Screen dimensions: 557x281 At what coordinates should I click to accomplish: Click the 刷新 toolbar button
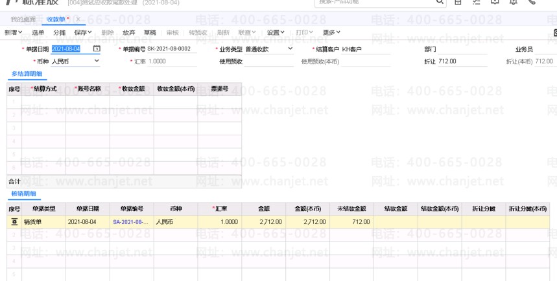pos(224,32)
